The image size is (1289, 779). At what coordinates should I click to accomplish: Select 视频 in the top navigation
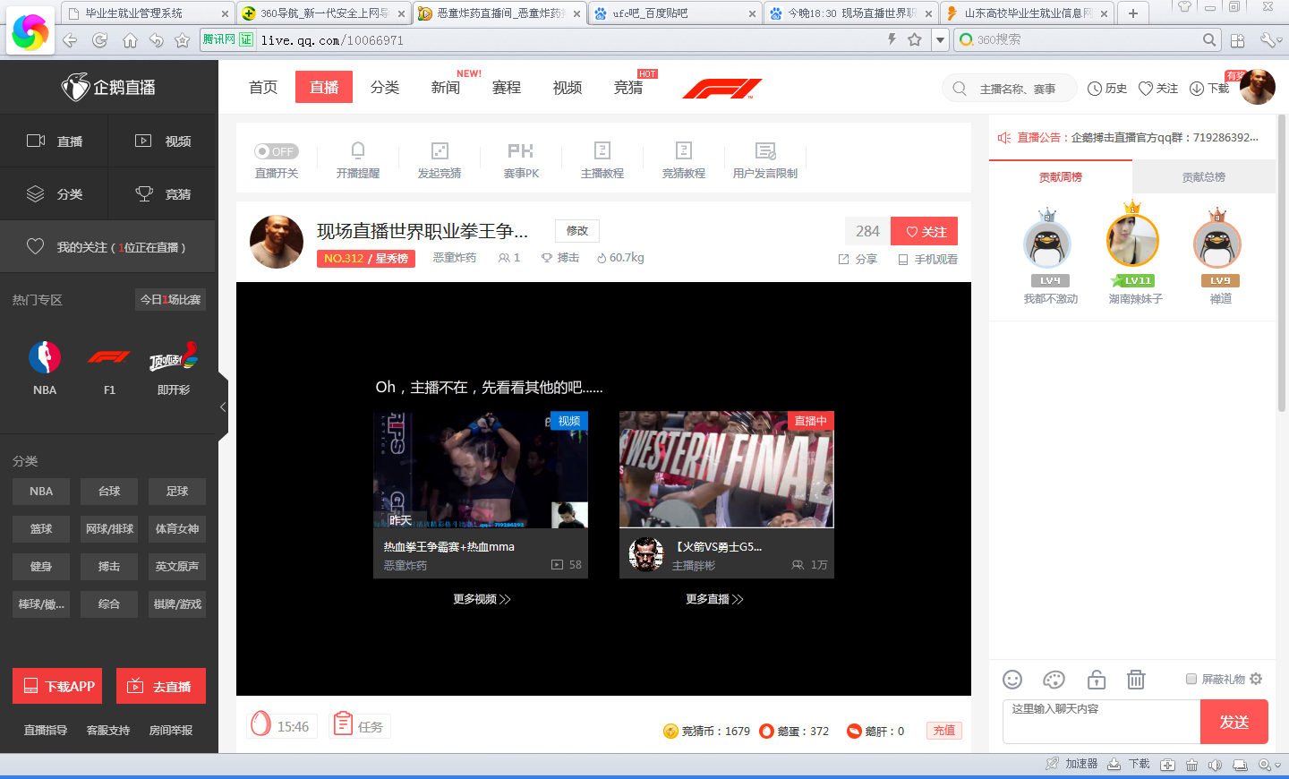568,87
